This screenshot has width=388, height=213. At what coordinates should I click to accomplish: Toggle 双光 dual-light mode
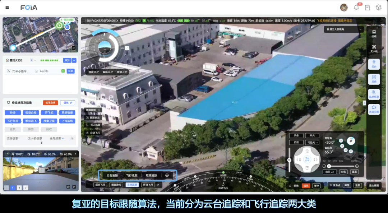pos(312,136)
